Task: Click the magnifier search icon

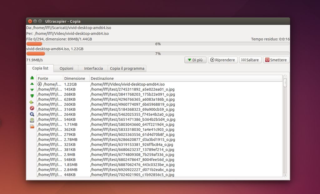Action: pos(32,114)
